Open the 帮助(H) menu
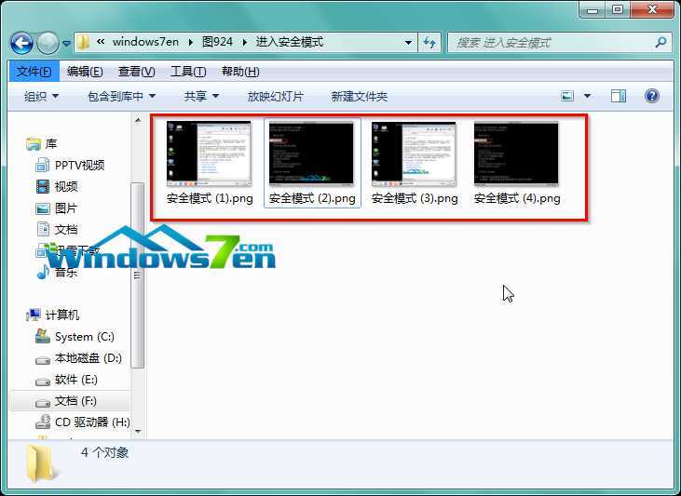 point(240,71)
